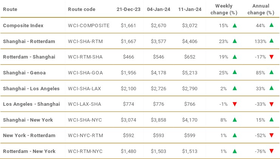Click Composite Index weekly change green arrow
280x159 pixels.
(235, 26)
